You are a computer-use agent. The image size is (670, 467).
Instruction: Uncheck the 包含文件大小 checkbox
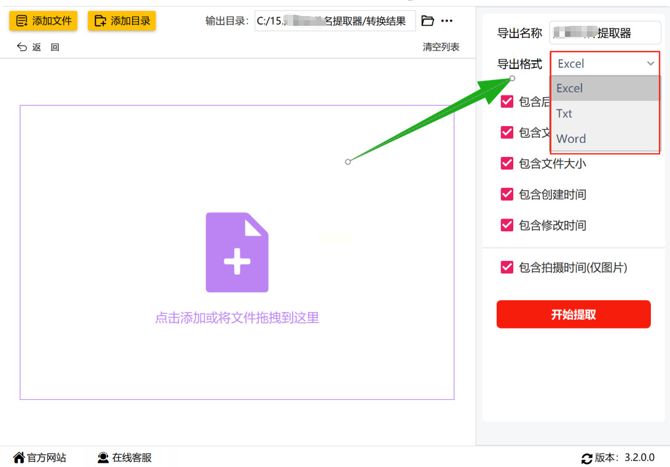point(506,164)
